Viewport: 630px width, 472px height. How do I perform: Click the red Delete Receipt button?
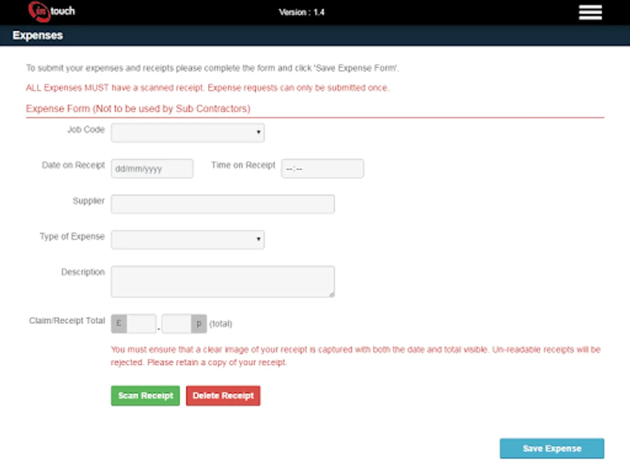(x=223, y=396)
